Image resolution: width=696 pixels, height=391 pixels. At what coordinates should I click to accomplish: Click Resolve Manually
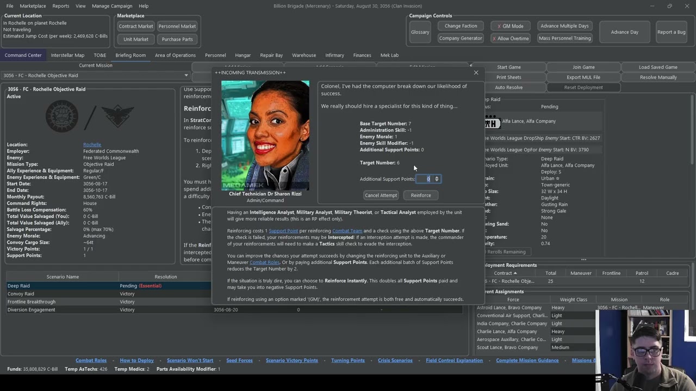658,77
